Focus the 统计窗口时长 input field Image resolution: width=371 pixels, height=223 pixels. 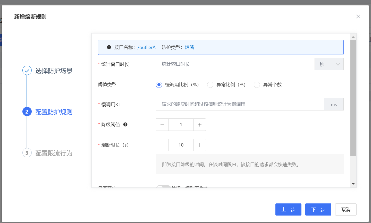pyautogui.click(x=235, y=64)
